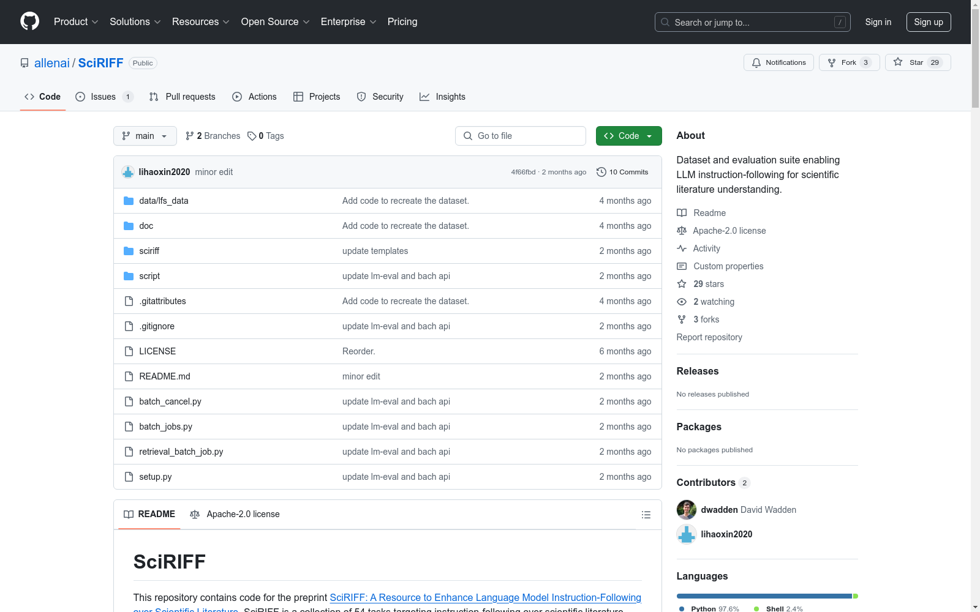The height and width of the screenshot is (612, 980).
Task: Click the tag icon next to Tags
Action: click(x=252, y=136)
